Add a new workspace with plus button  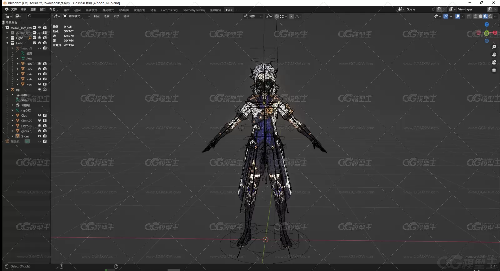[x=237, y=10]
